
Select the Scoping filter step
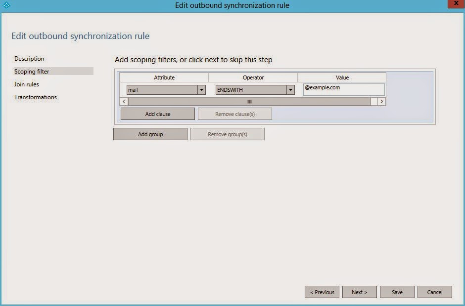tap(53, 72)
